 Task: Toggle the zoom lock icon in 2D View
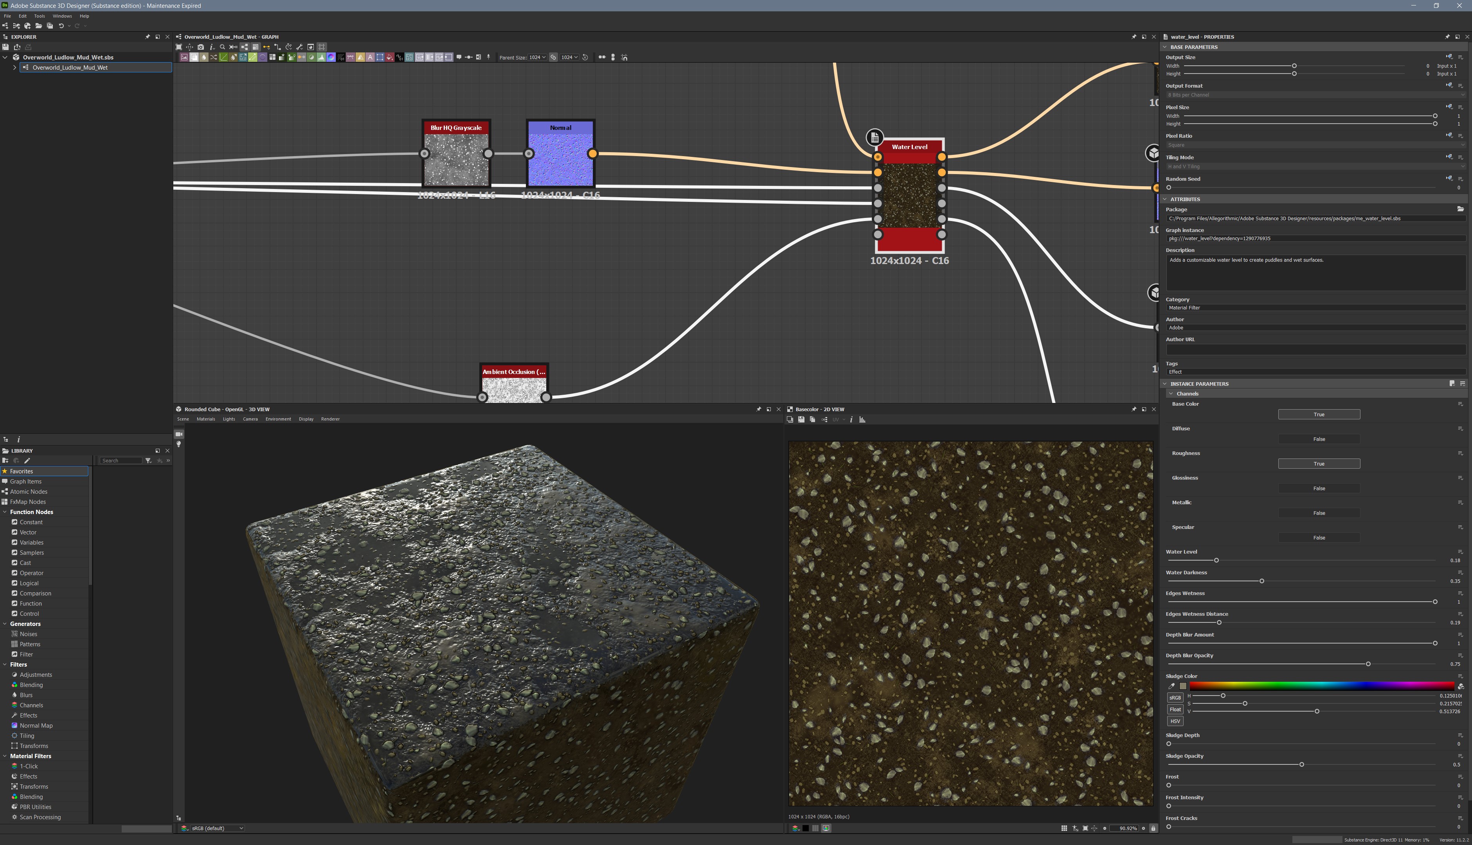[1153, 828]
